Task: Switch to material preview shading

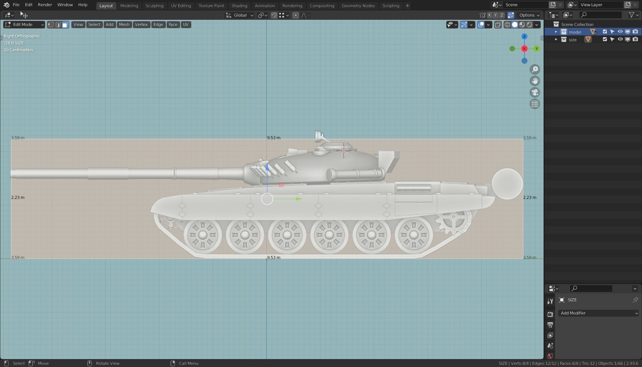Action: pos(522,25)
